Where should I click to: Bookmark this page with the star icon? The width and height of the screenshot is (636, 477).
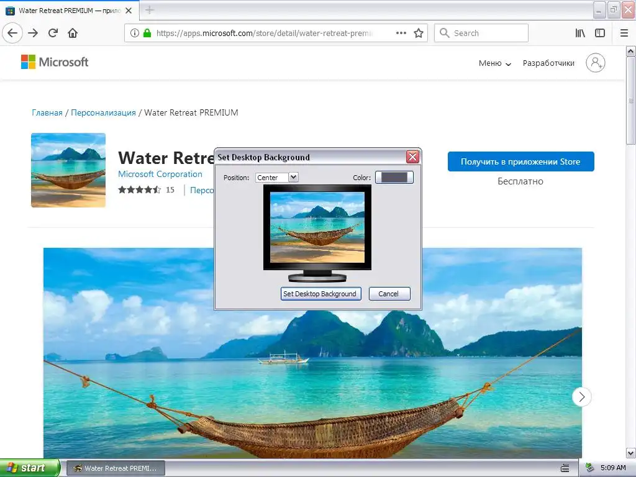tap(419, 33)
